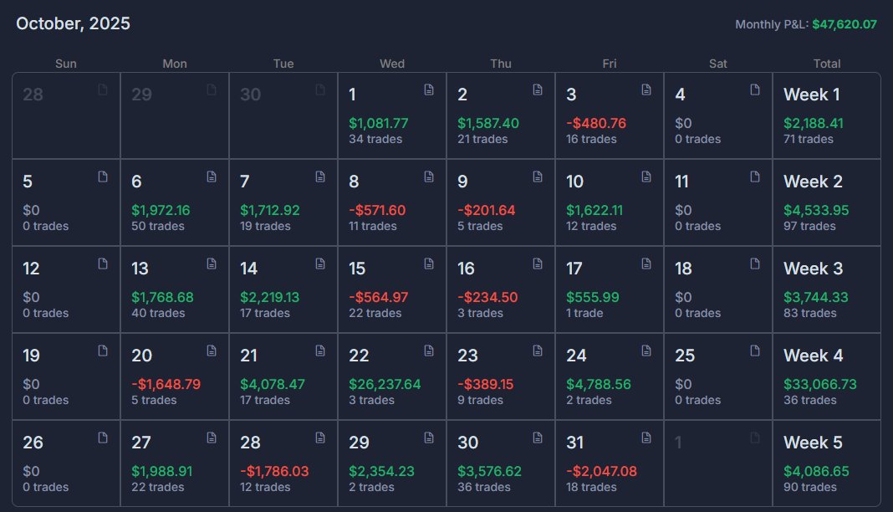
Task: Select October 15 loss -$564.97
Action: click(378, 297)
